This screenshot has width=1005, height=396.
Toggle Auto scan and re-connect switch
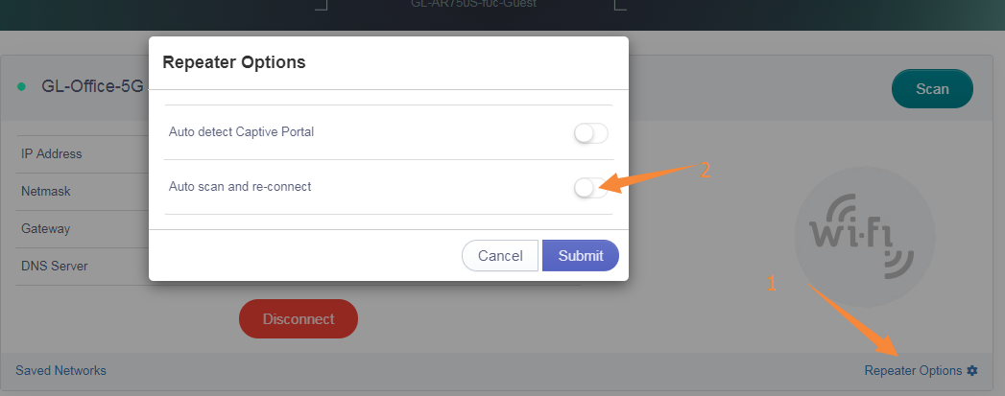590,188
